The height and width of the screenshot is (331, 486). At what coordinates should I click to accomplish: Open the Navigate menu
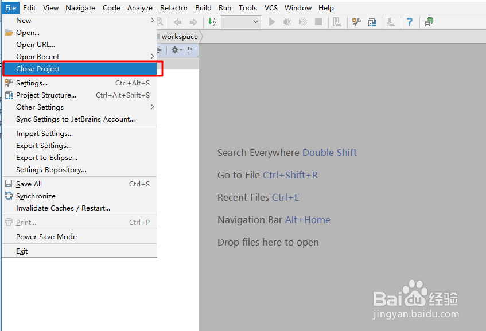(80, 8)
